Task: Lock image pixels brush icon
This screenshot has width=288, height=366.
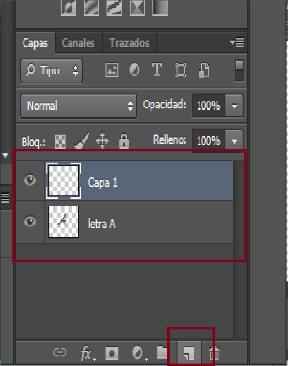Action: 82,140
